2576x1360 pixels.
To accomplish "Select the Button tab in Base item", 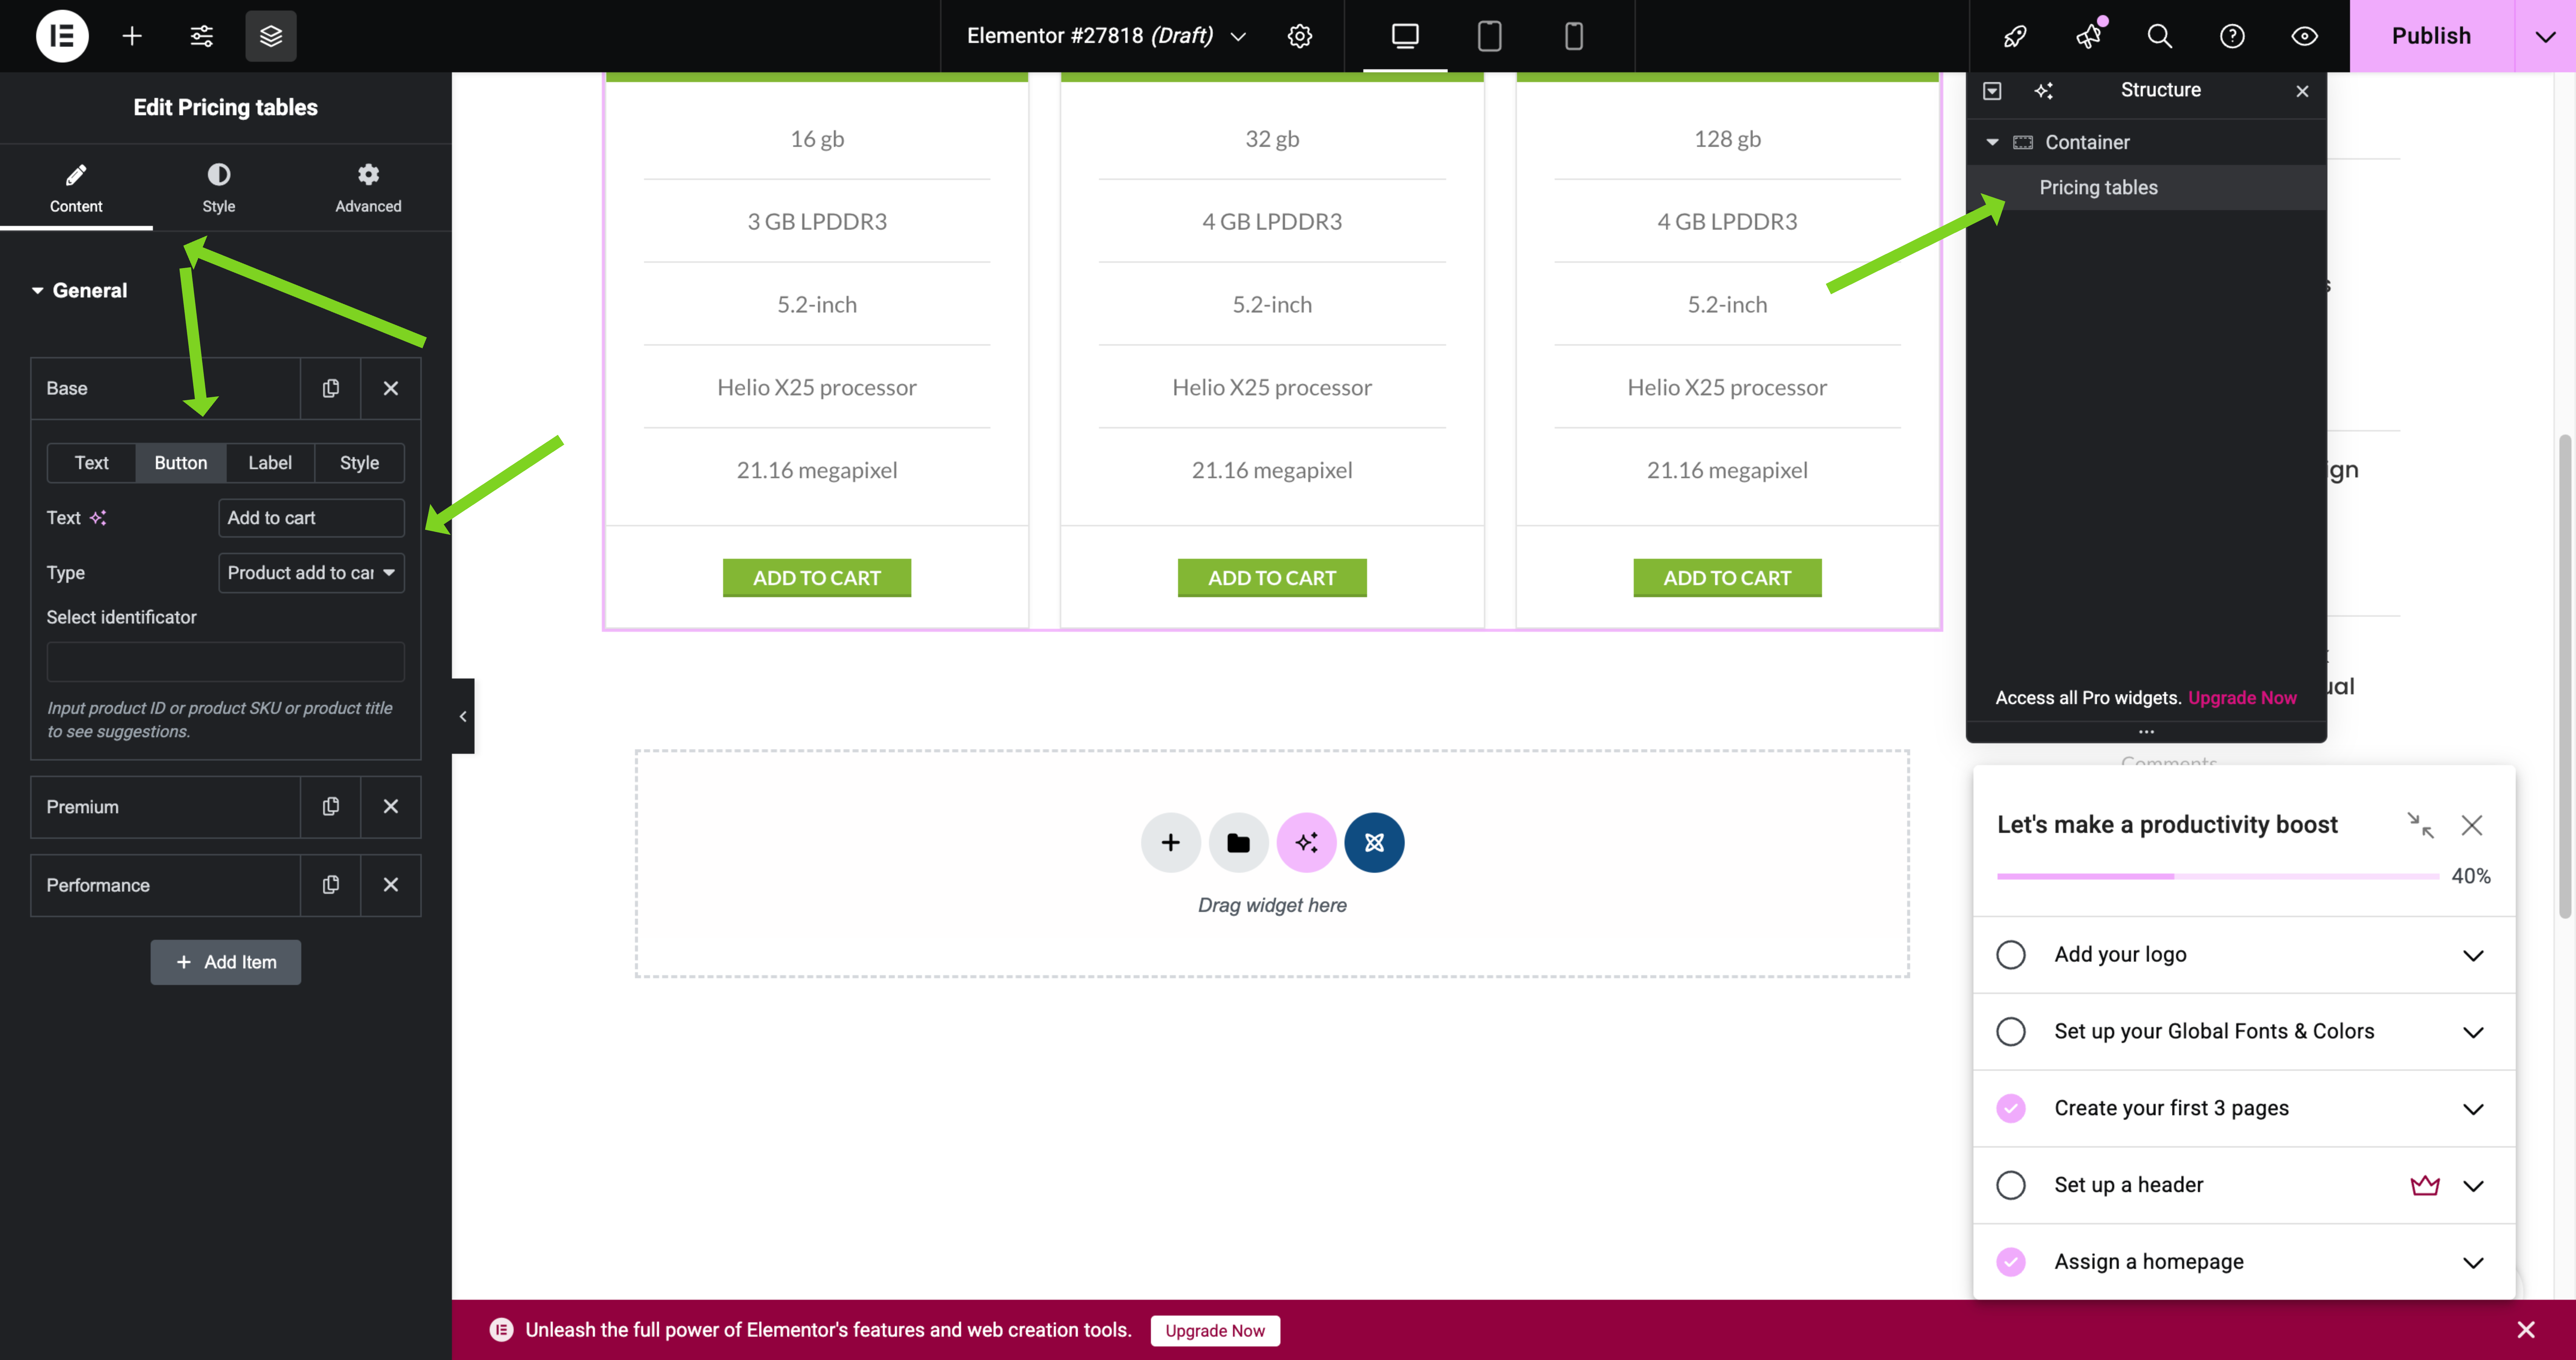I will coord(181,463).
